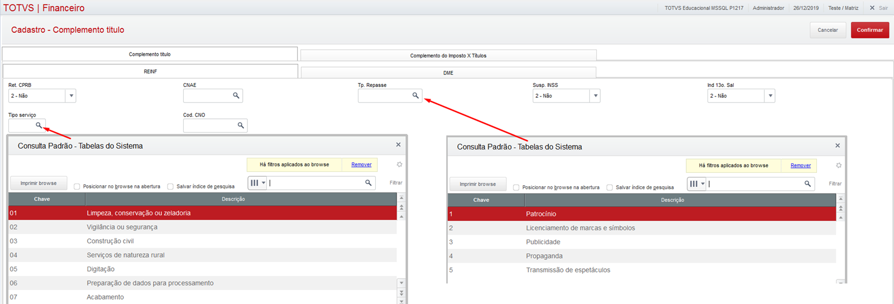Select row Propaganda
The height and width of the screenshot is (304, 894).
point(642,256)
